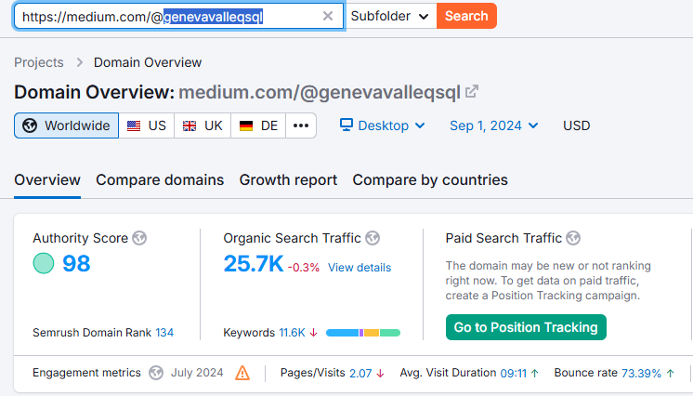Click the Pages/Visits value 2.07

(360, 374)
